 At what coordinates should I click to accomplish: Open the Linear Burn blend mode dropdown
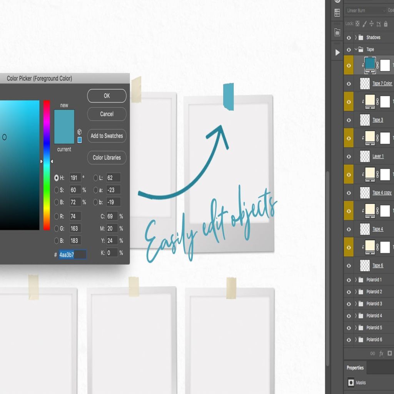[365, 10]
